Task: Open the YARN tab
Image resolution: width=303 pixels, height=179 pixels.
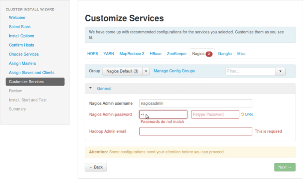Action: click(109, 54)
